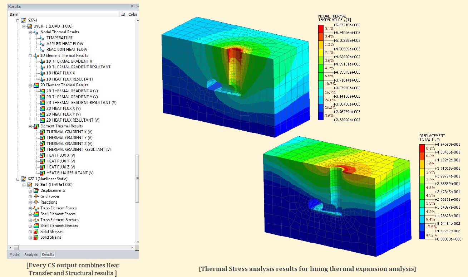Click the REACTION HEAT FLOW icon

(42, 49)
